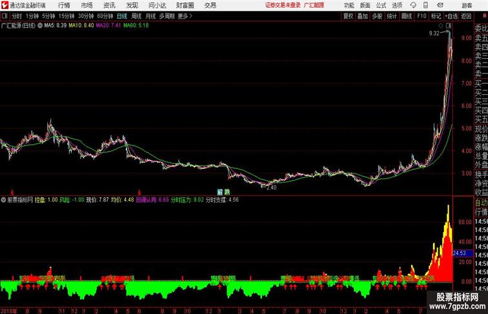The width and height of the screenshot is (488, 314).
Task: Click the 叠加 overlay toolbar button
Action: coord(363,16)
